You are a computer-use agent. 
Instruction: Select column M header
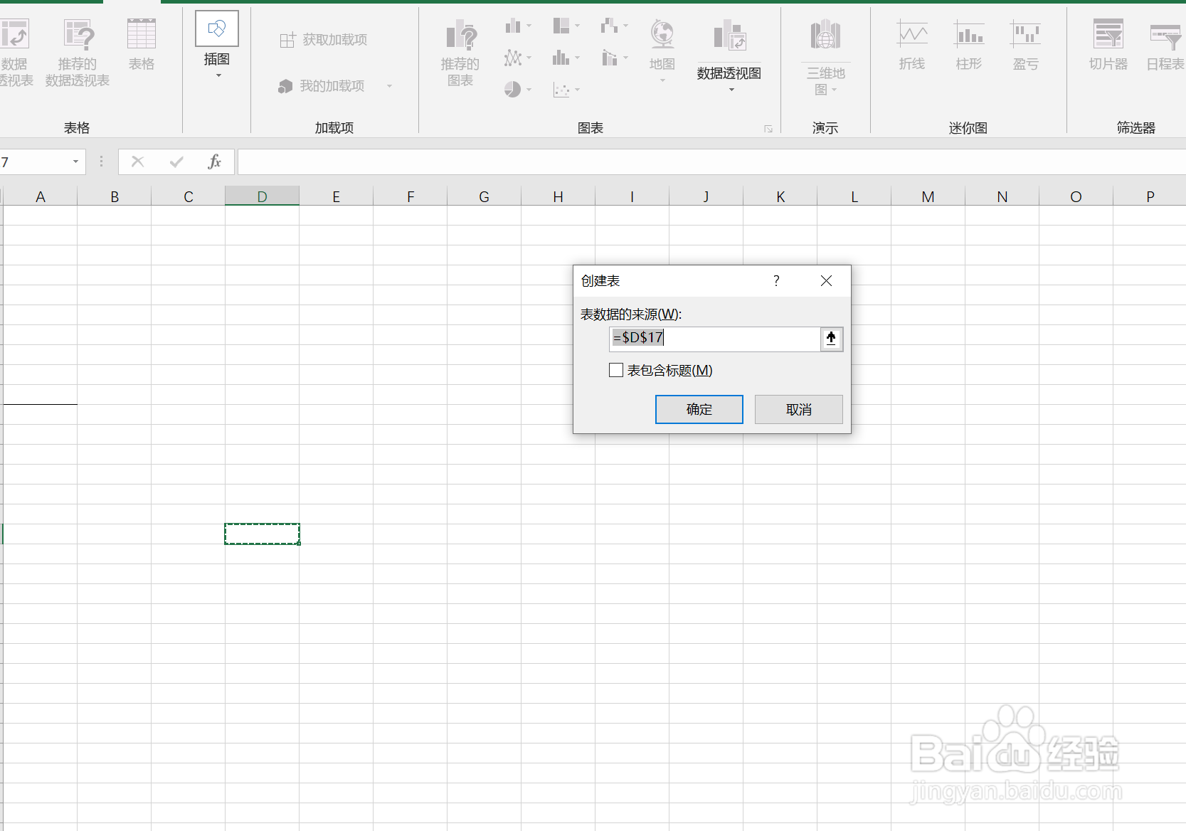click(x=928, y=196)
